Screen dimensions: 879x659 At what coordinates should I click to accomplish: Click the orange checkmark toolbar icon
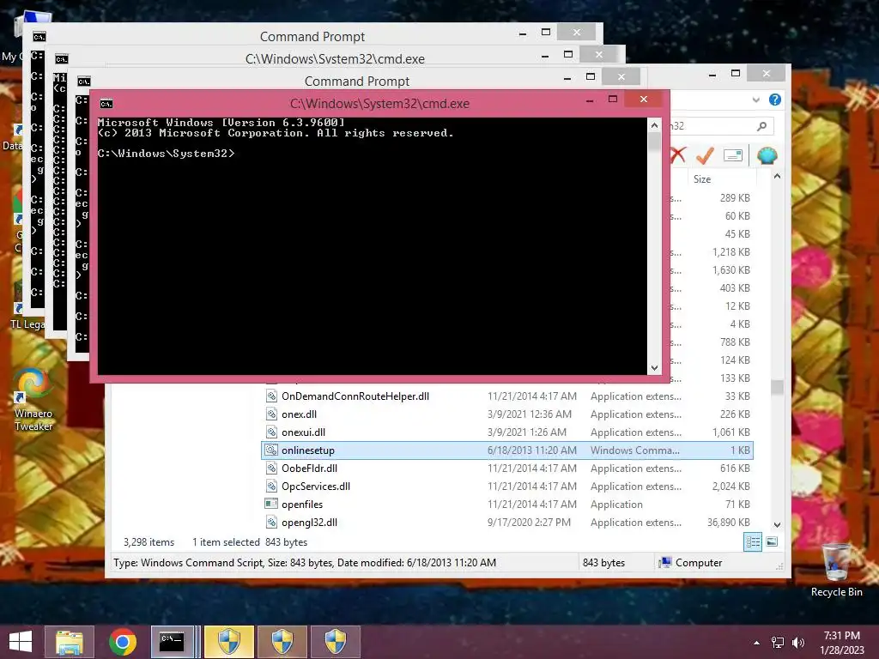click(x=705, y=155)
